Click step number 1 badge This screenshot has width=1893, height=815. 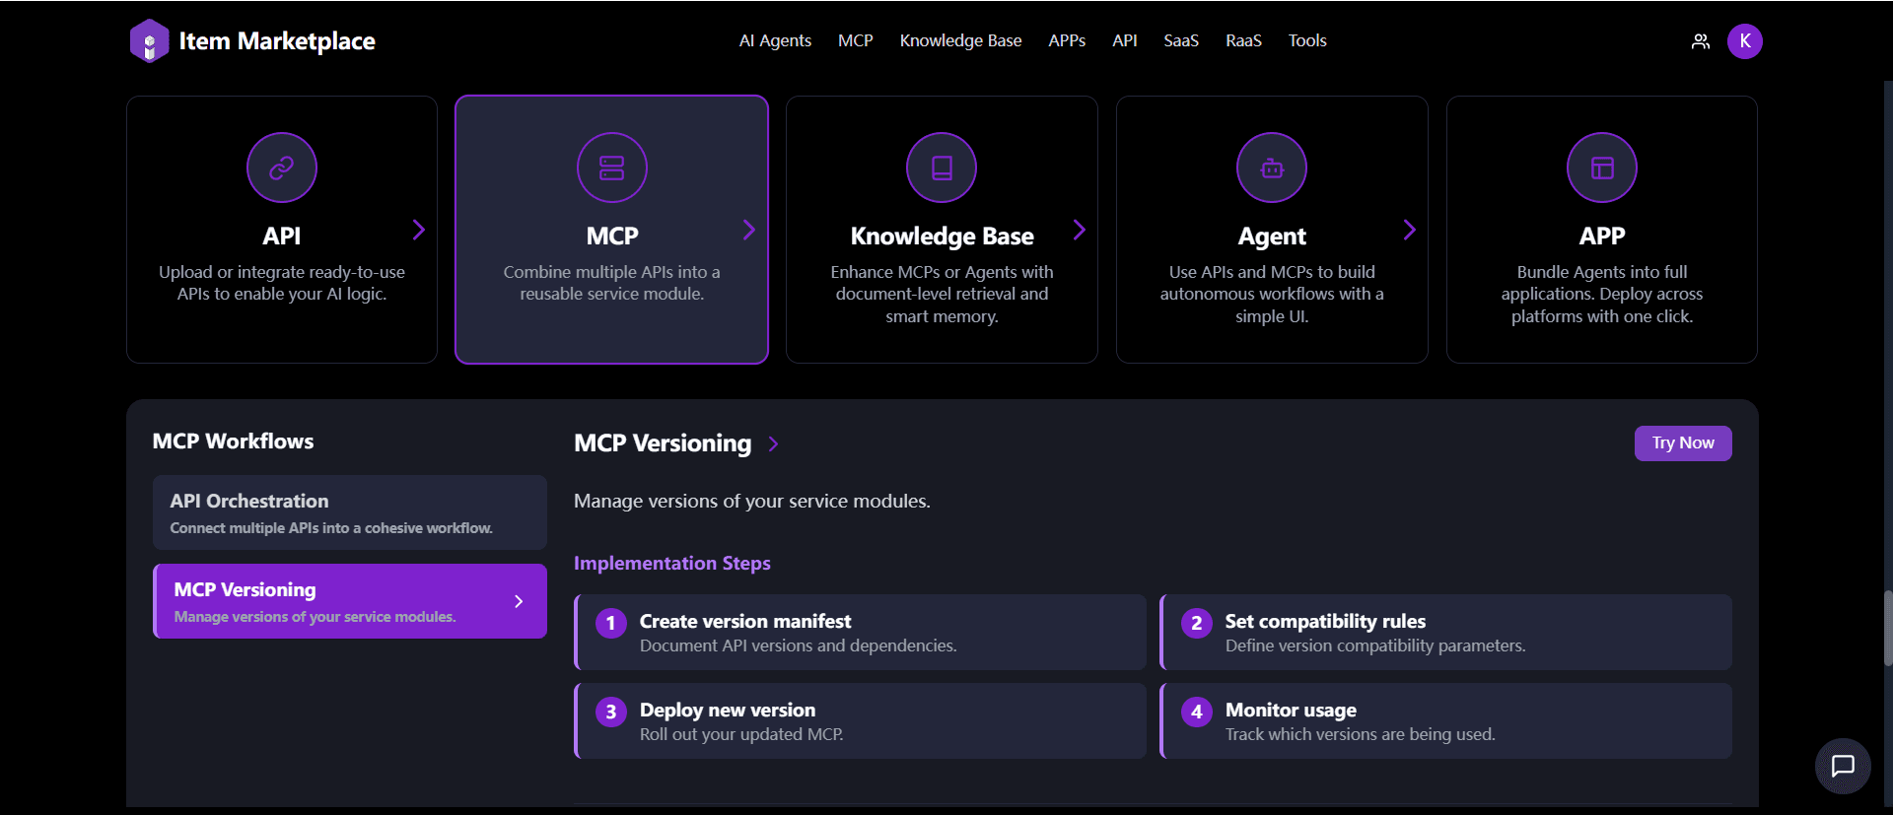tap(611, 623)
